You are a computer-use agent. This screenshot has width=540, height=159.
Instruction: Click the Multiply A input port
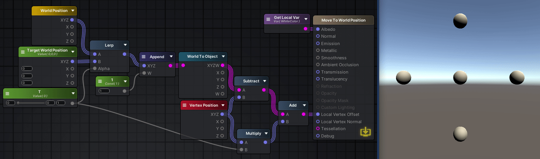(241, 142)
